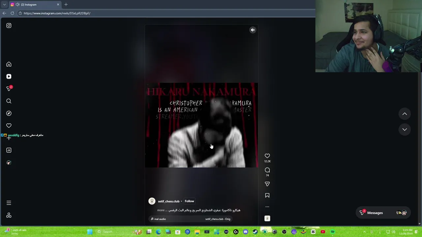Expand caption with 'more'
This screenshot has width=422, height=237.
[161, 210]
